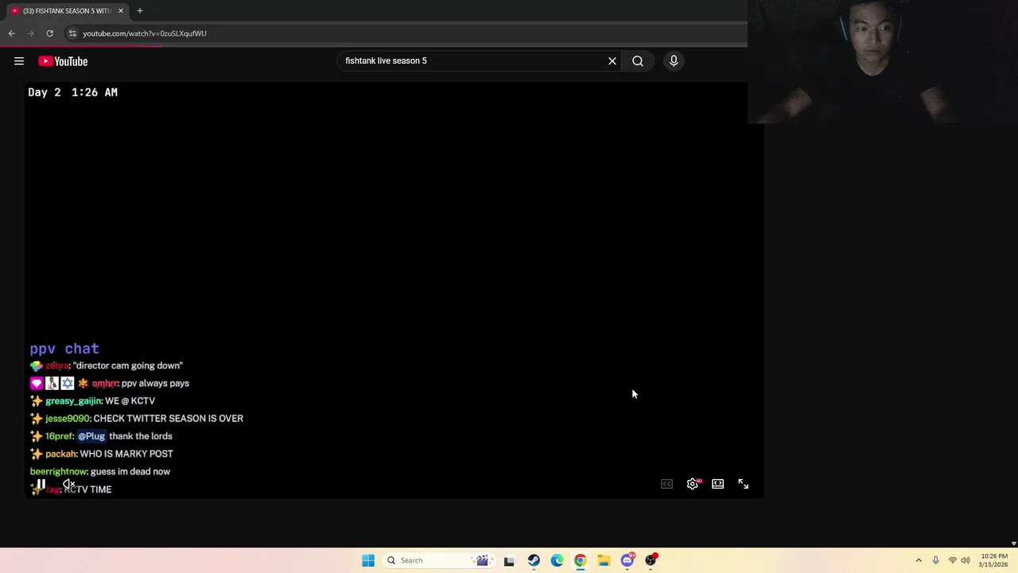Go to YouTube home via the logo
The height and width of the screenshot is (573, 1018).
pyautogui.click(x=63, y=61)
